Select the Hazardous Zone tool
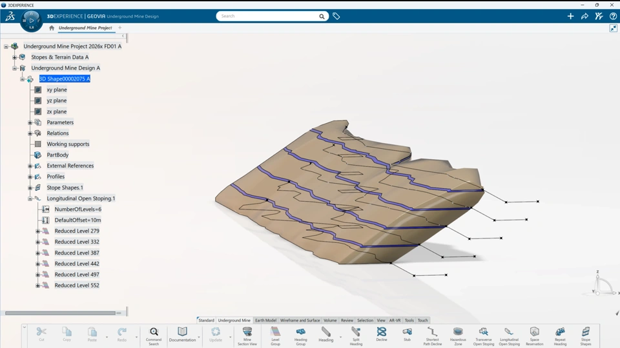The image size is (620, 348). [458, 336]
